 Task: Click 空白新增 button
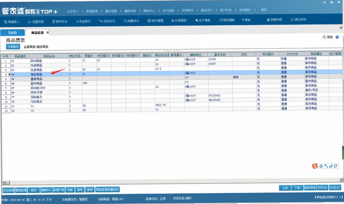[8, 190]
